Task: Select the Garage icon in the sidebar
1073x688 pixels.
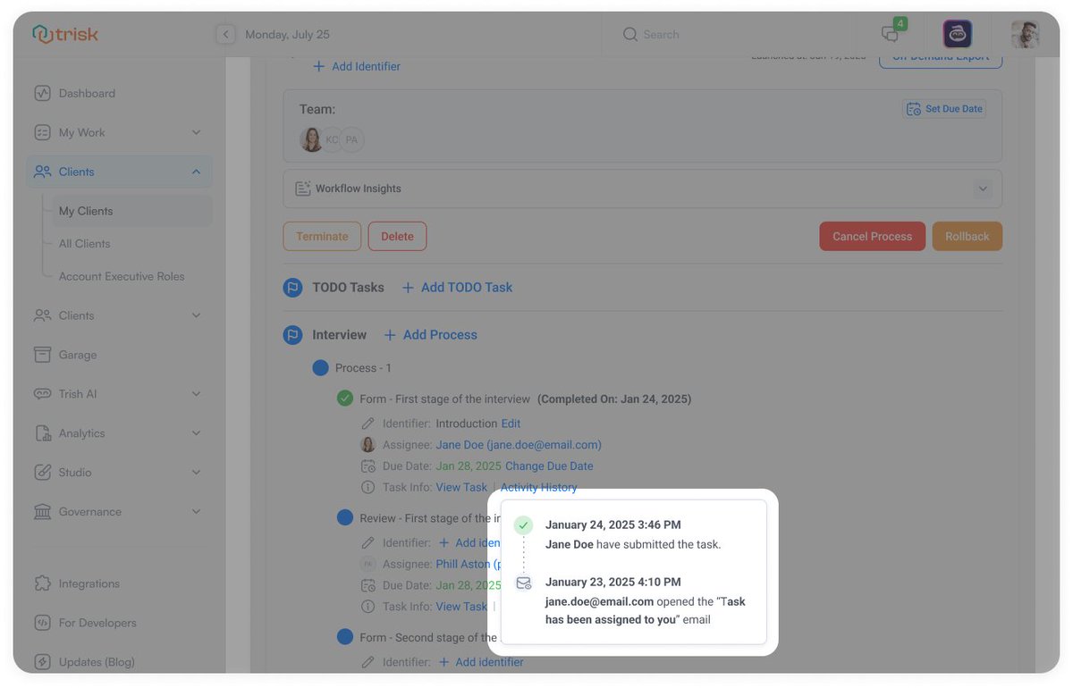Action: pos(41,354)
